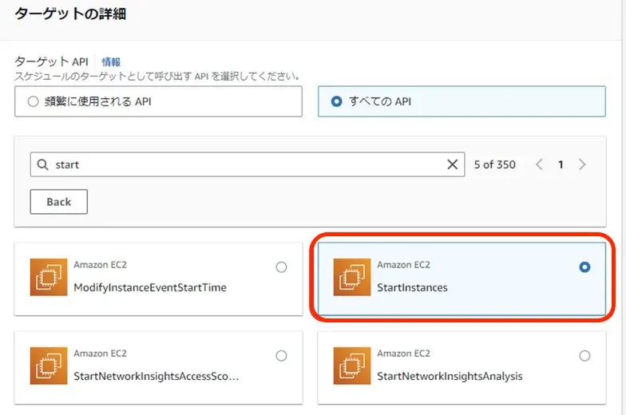This screenshot has height=415, width=626.
Task: Select the すべての API radio option
Action: 336,101
